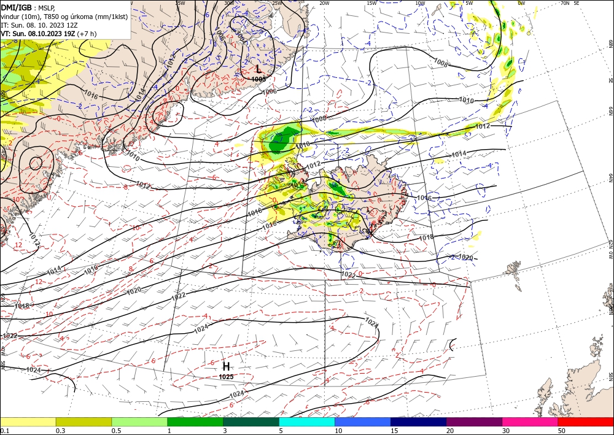Click the '30W' longitude label
This screenshot has height=435, width=614.
pos(229,3)
